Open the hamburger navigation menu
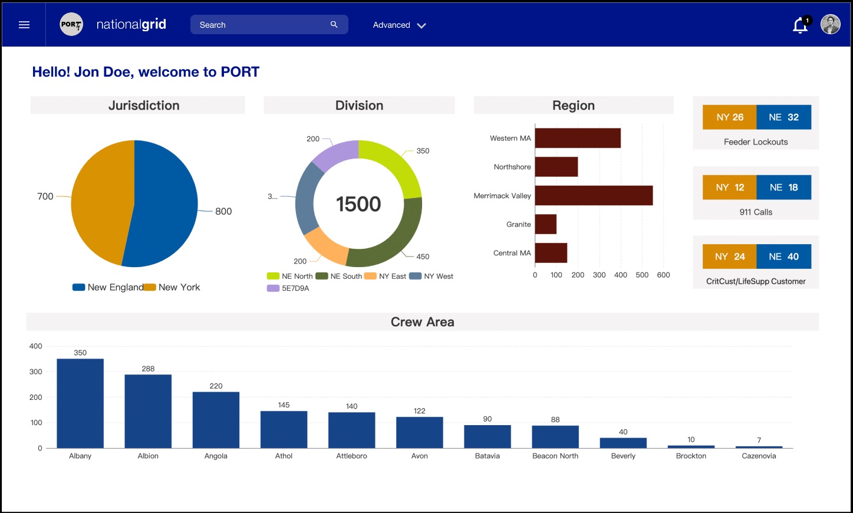 (24, 25)
